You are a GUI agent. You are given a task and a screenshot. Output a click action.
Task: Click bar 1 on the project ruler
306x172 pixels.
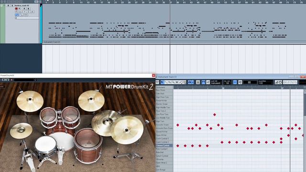pyautogui.click(x=46, y=2)
